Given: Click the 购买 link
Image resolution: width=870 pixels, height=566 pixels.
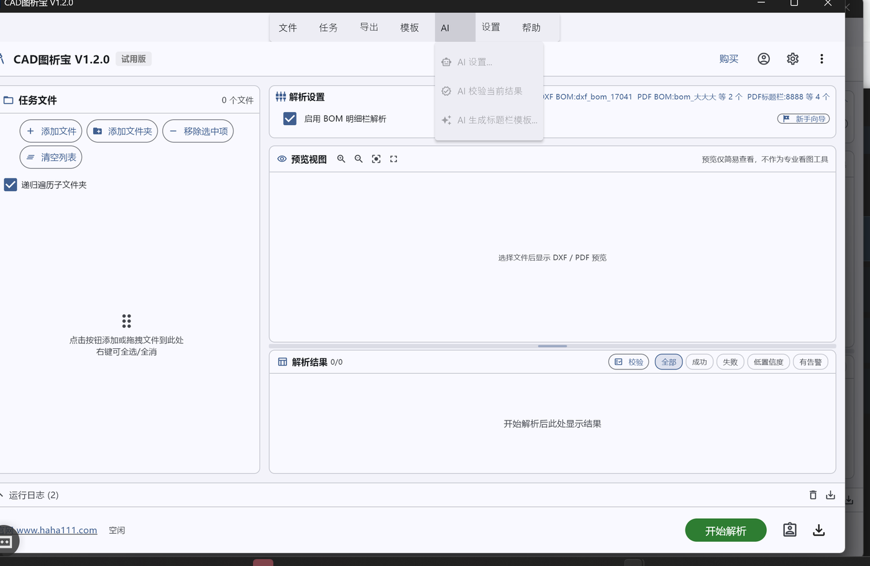Looking at the screenshot, I should [x=729, y=58].
